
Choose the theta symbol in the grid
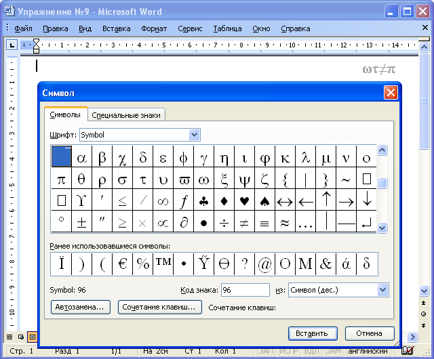[81, 178]
